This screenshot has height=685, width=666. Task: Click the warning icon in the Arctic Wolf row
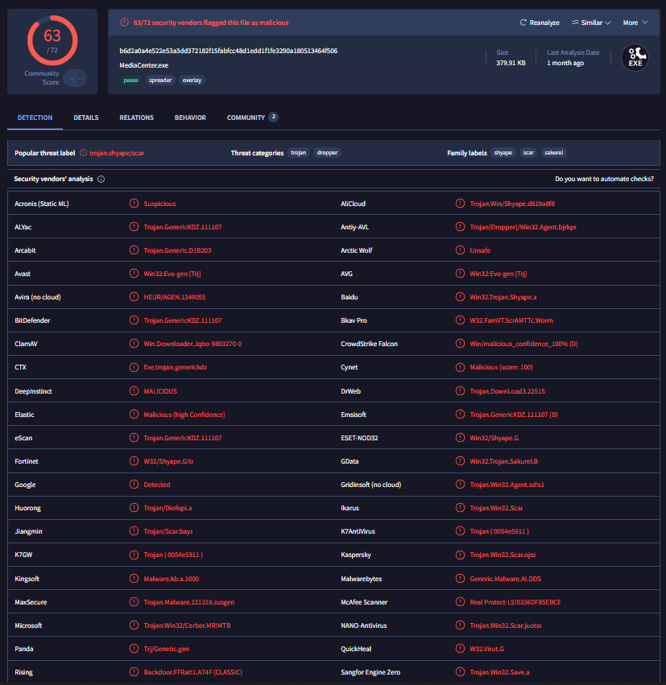pyautogui.click(x=460, y=250)
